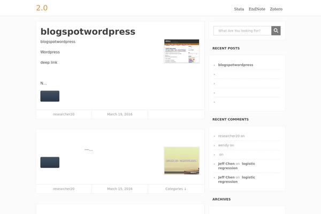Click the 'Wordpress' text in post excerpt

click(x=50, y=52)
